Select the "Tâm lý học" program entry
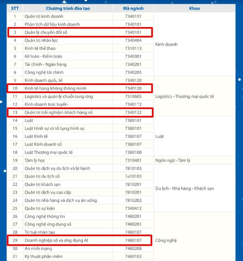Screen dimensions: 243x261 pyautogui.click(x=35, y=160)
